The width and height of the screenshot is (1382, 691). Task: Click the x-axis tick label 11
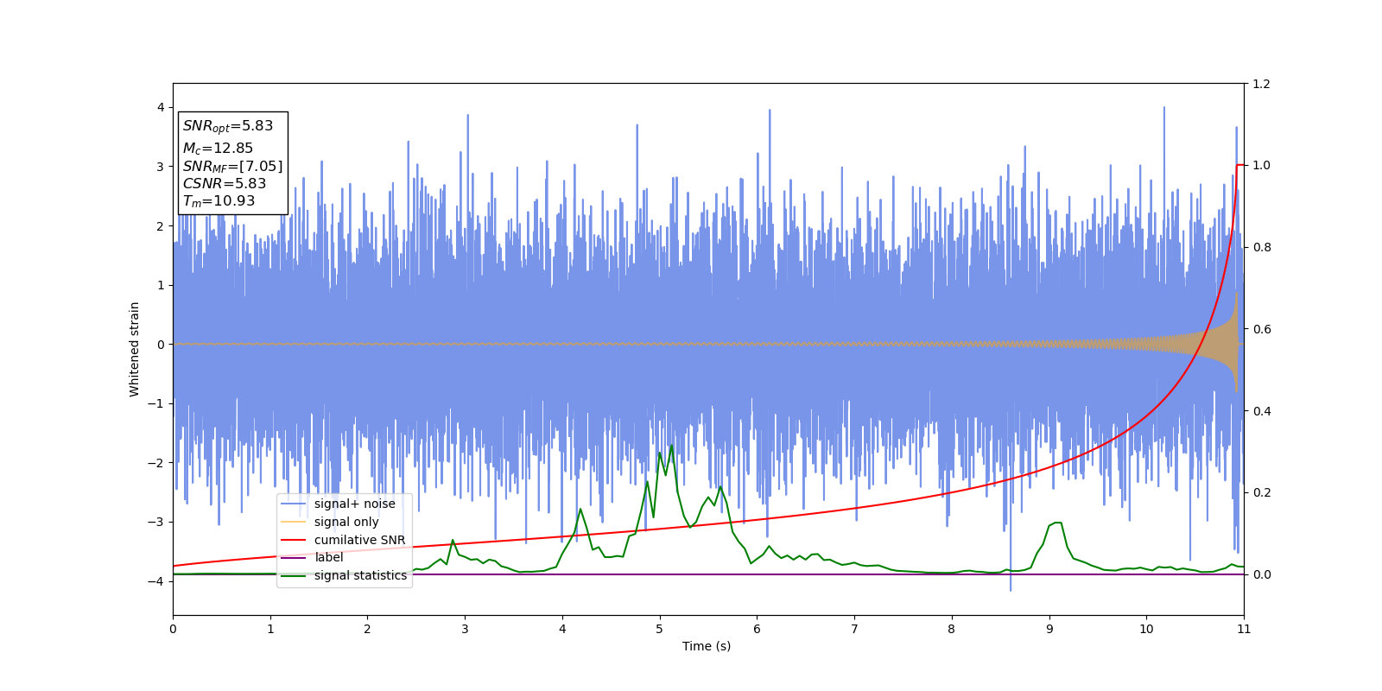[1244, 629]
